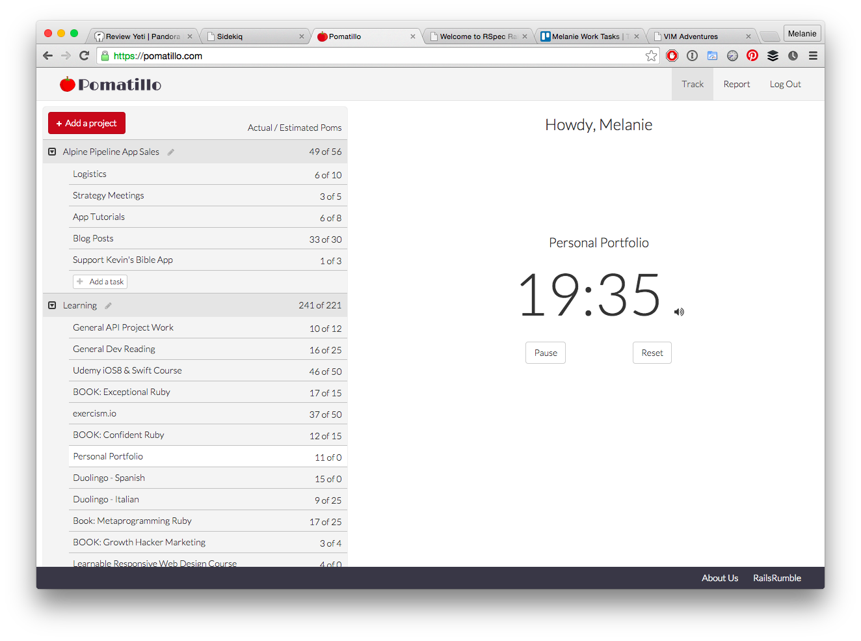The image size is (861, 641).
Task: Pause the timer
Action: pos(546,353)
